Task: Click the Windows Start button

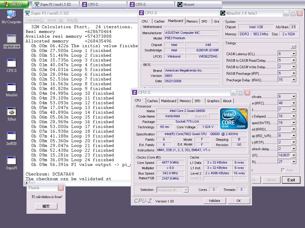Action: pos(14,4)
